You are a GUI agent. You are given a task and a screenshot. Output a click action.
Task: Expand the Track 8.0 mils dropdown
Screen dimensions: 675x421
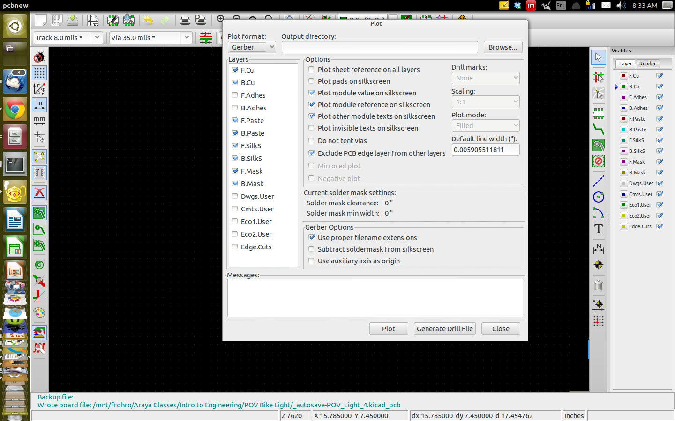click(x=97, y=37)
